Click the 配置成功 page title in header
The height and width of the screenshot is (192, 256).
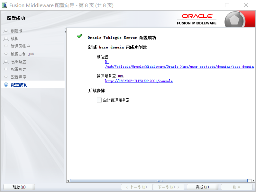click(16, 18)
